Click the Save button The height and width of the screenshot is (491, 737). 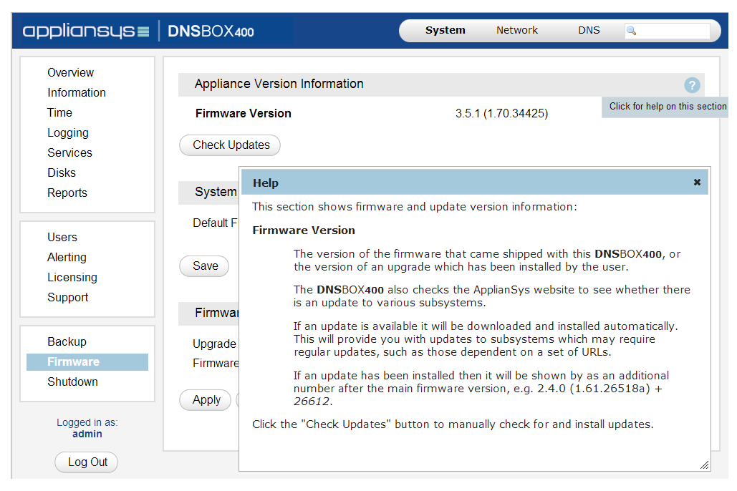pyautogui.click(x=204, y=266)
